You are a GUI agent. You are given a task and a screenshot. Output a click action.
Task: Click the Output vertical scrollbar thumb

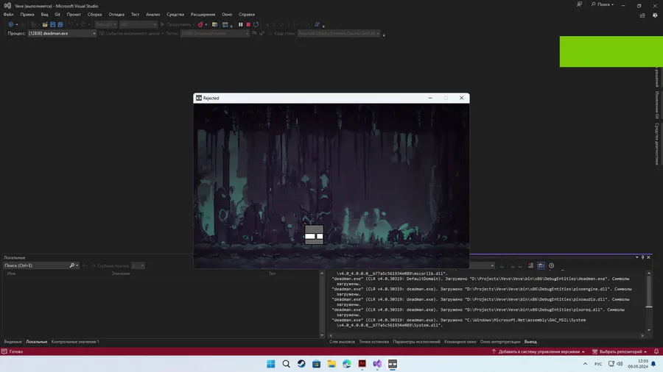coord(649,292)
